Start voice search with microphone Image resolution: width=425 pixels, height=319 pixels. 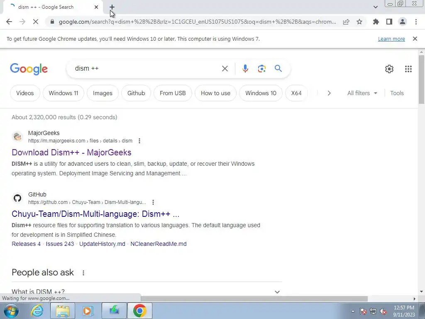(x=245, y=69)
